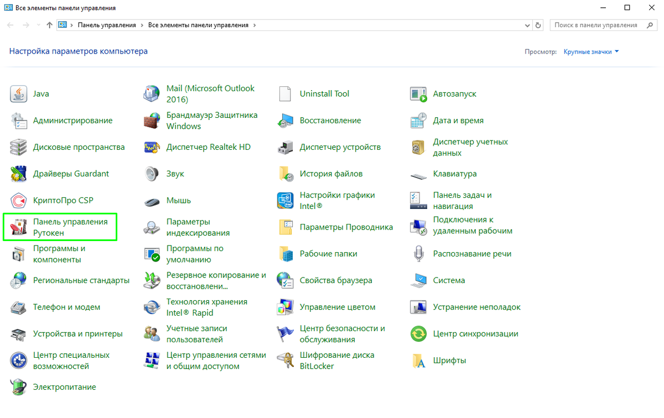Open Резервное копирование и восстановление link
This screenshot has height=418, width=664.
point(216,280)
